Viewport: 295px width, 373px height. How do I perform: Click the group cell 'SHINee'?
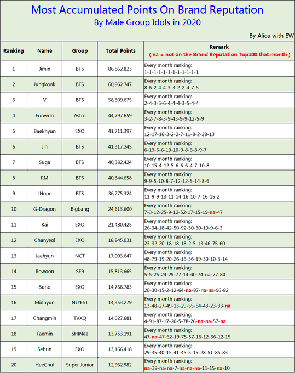(x=80, y=334)
